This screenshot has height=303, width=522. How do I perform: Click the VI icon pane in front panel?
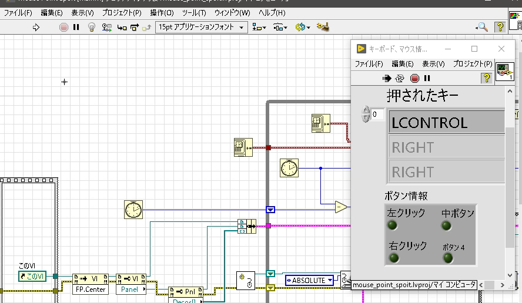(505, 72)
